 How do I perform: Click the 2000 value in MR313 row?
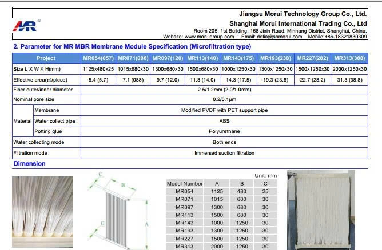tap(217, 247)
